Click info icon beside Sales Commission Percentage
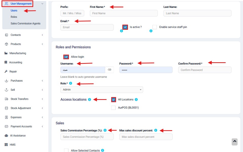Screen dimensions: 243x152 [x=105, y=130]
